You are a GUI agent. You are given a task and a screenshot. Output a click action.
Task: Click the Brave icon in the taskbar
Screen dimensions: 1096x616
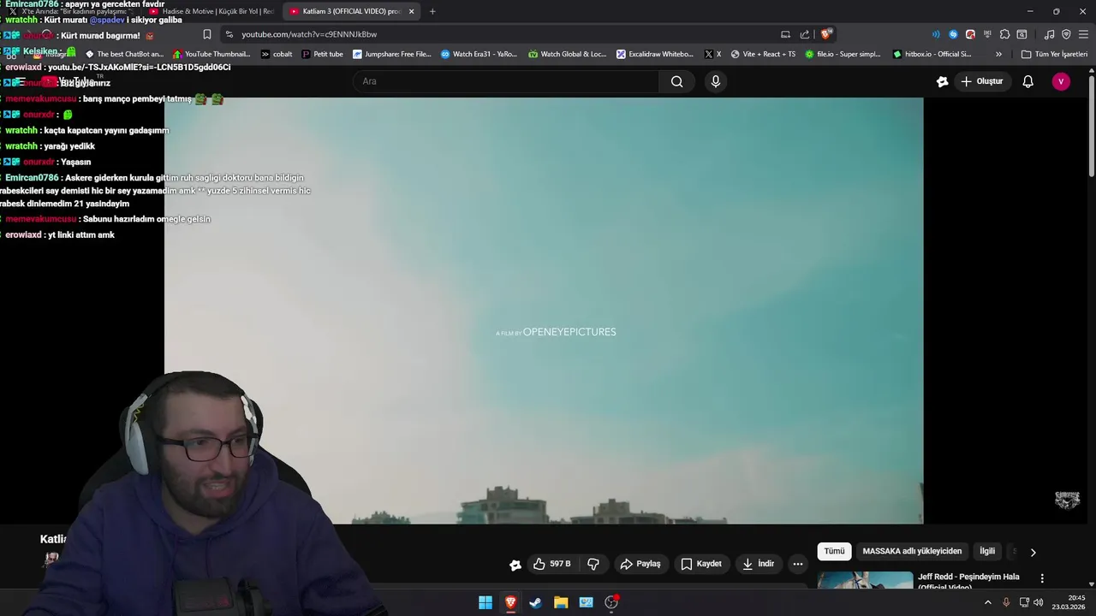(x=510, y=602)
